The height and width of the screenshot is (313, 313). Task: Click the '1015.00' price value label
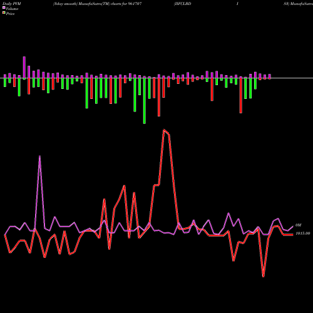(303, 233)
